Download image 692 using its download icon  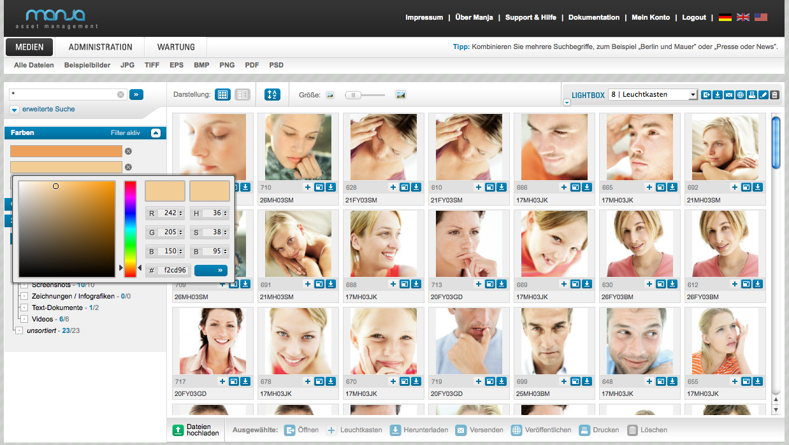coord(757,187)
